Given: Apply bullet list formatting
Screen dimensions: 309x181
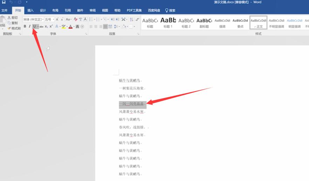Looking at the screenshot, I should pos(91,20).
